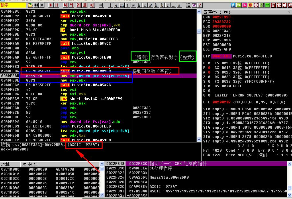The height and width of the screenshot is (199, 292).
Task: Select the jnz short MusicStu.004DFE99 row
Action: [98, 99]
